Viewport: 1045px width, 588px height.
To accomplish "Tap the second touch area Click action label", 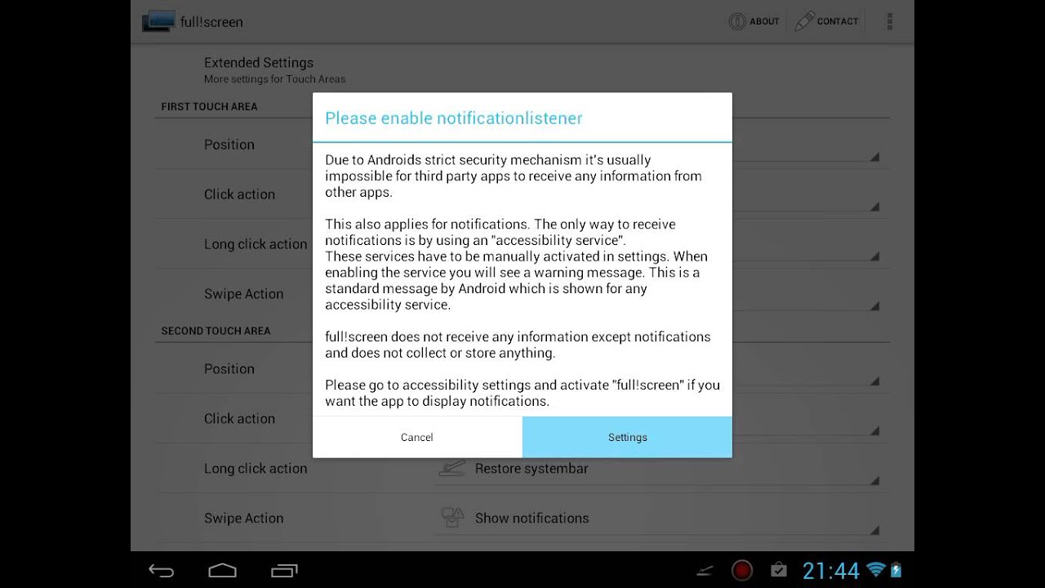I will [x=239, y=419].
